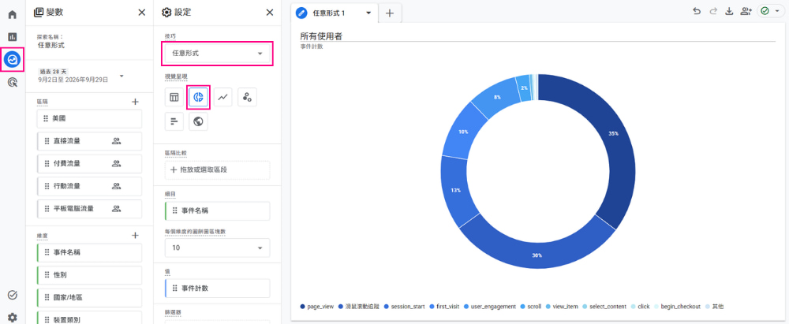Click the users icon on 平板電腦流量
This screenshot has height=324, width=789.
(x=116, y=208)
